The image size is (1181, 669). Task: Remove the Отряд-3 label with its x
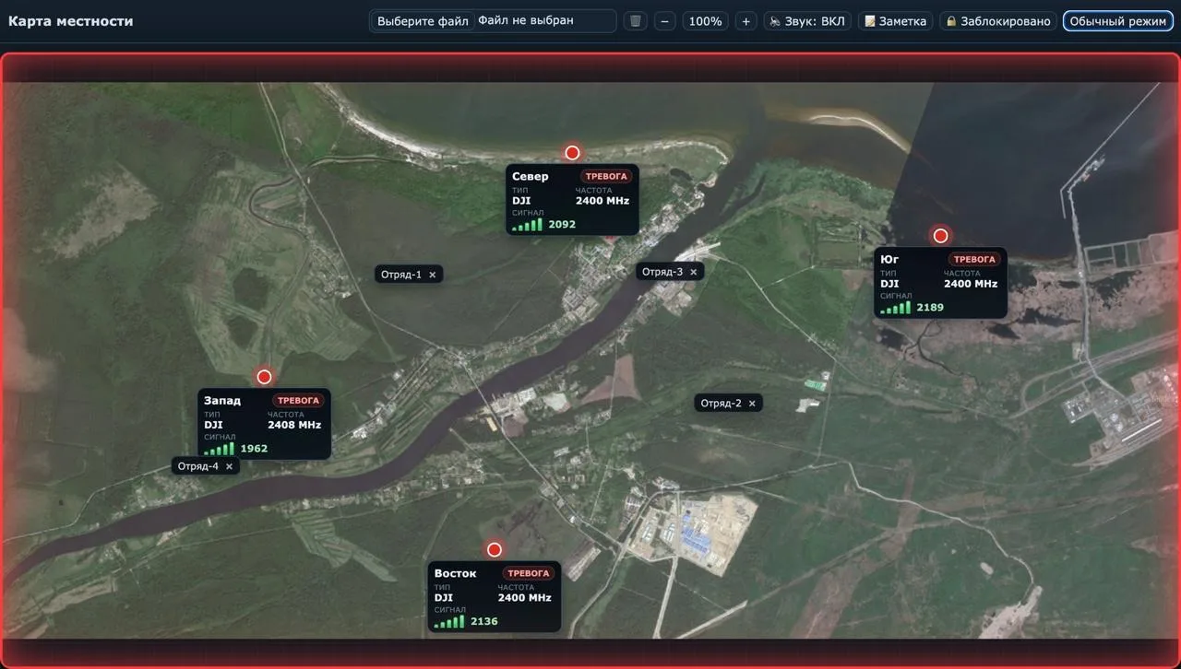pos(694,272)
